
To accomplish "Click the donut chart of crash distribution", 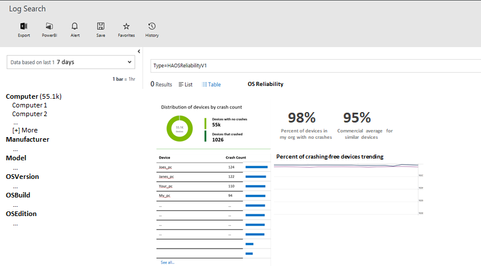I will coord(180,128).
